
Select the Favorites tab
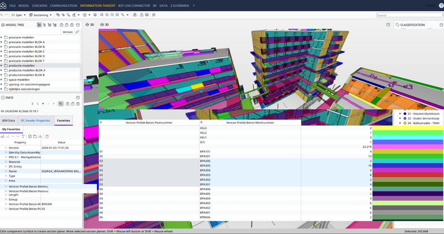pos(63,121)
